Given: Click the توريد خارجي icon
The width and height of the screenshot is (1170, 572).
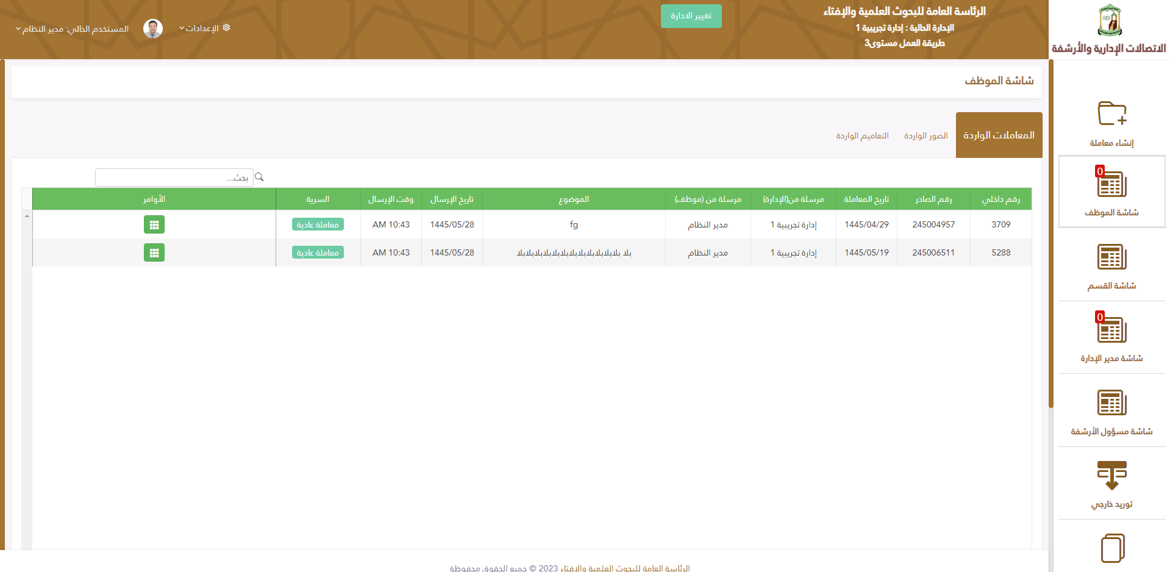Looking at the screenshot, I should pyautogui.click(x=1111, y=476).
